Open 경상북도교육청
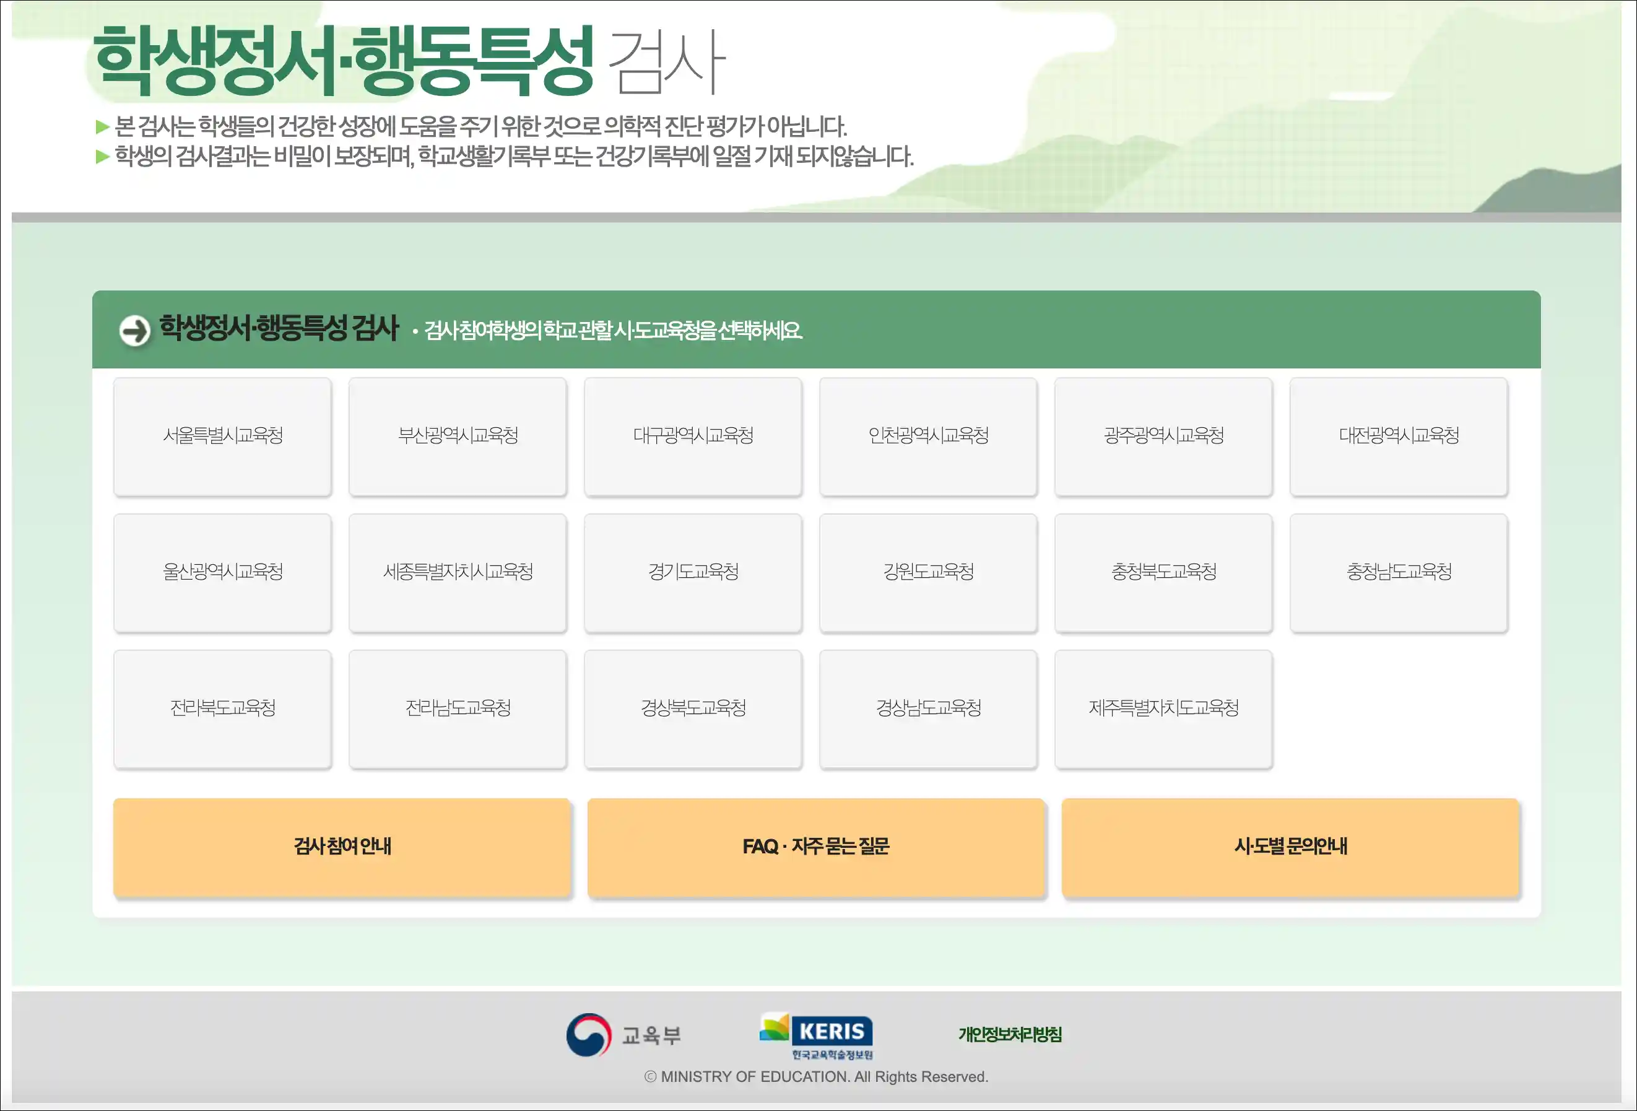 [x=693, y=708]
